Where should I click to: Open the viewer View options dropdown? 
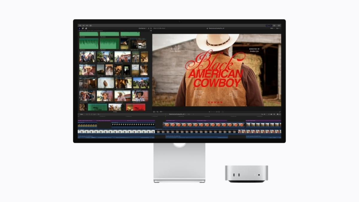coord(279,28)
